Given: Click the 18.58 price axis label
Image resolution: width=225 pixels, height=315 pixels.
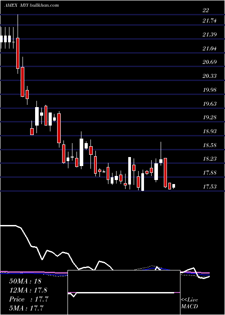Looking at the screenshot, I should pyautogui.click(x=210, y=145).
